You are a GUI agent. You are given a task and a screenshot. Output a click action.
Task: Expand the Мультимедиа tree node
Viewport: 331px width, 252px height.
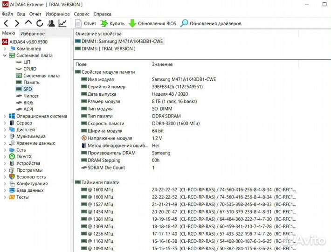[x=5, y=136]
